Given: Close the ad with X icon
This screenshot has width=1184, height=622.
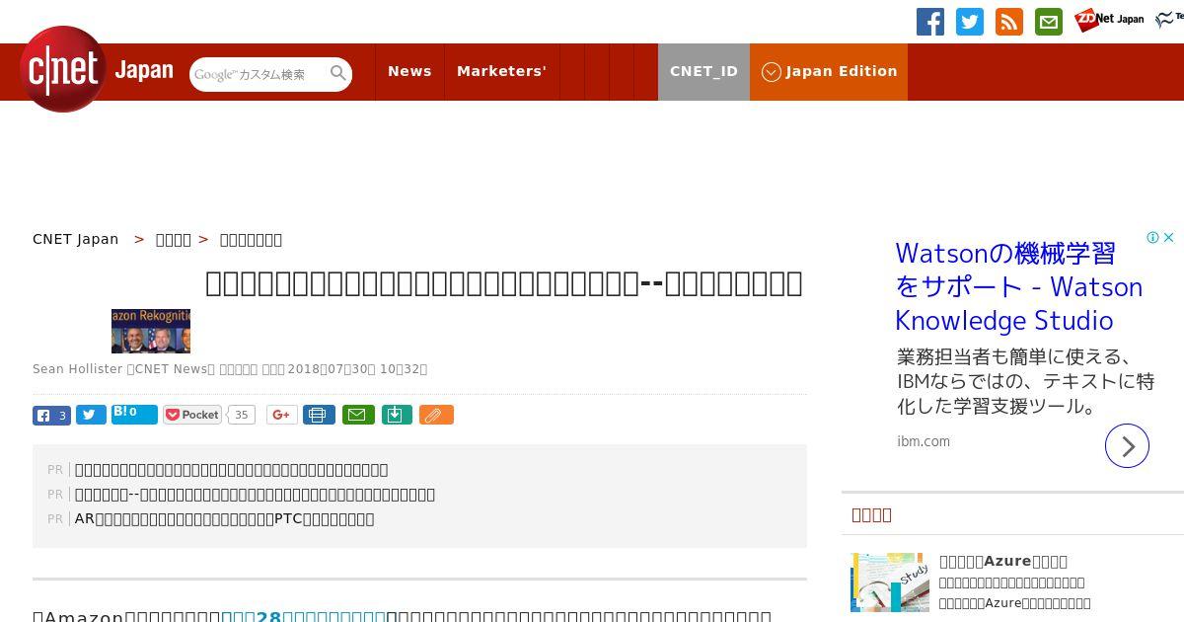Looking at the screenshot, I should 1168,238.
